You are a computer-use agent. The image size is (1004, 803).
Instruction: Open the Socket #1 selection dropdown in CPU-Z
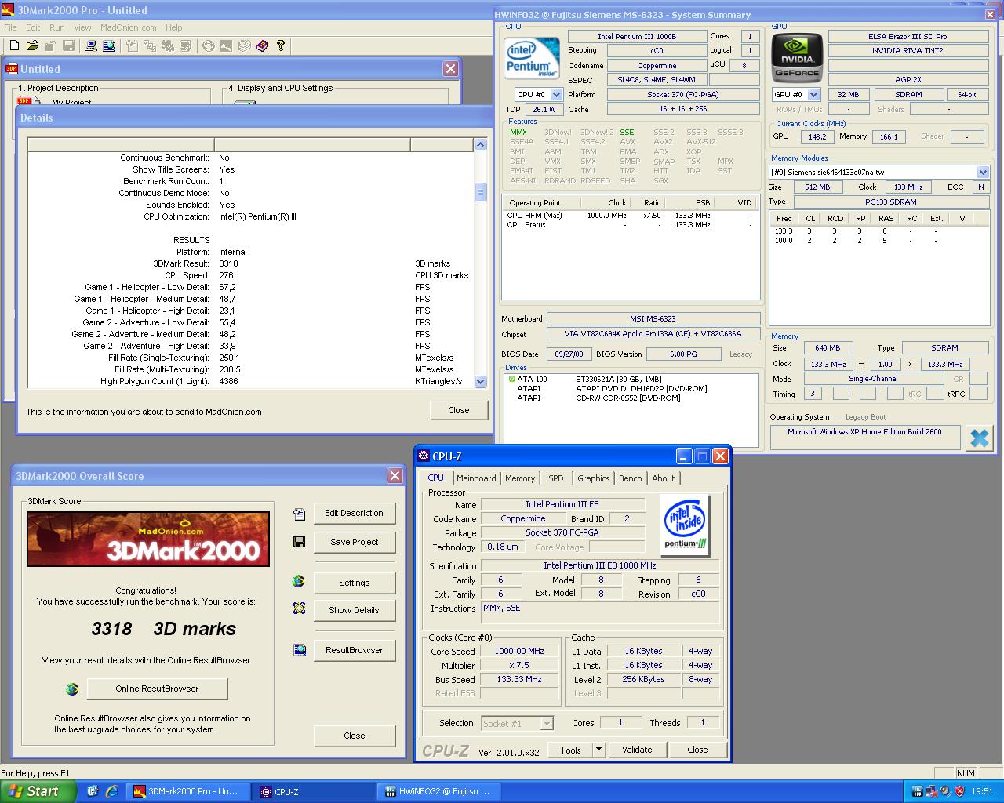coord(547,723)
